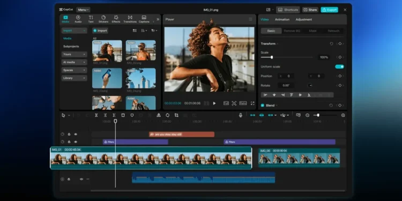
Task: Expand the Import sidebar dropdown
Action: pos(75,31)
